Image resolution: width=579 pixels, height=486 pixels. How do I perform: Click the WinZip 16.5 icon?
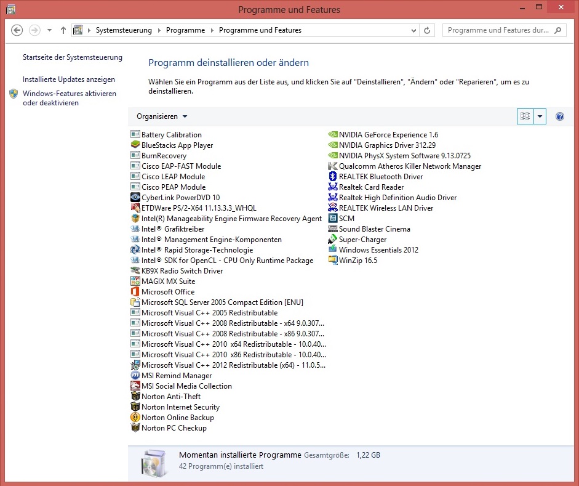333,260
